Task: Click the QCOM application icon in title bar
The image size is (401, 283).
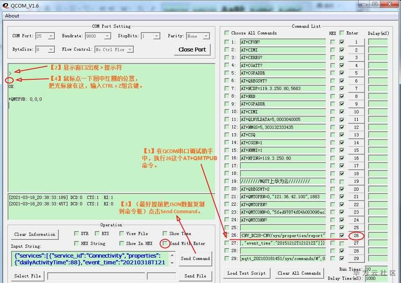Action: tap(5, 6)
